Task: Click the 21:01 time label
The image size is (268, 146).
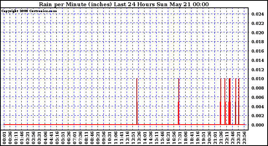Action: [215, 138]
